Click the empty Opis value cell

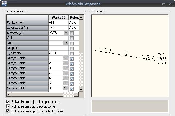pos(58,38)
